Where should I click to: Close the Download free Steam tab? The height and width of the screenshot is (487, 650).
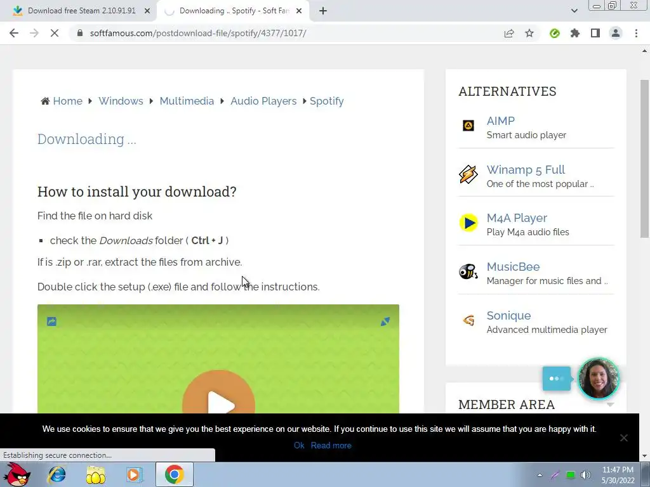coord(147,11)
